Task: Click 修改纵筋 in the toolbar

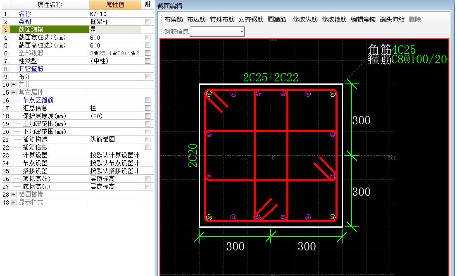Action: pyautogui.click(x=305, y=19)
